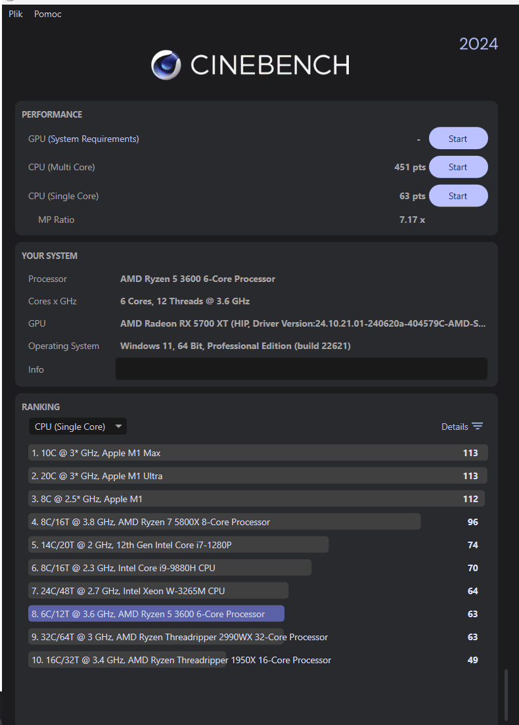519x725 pixels.
Task: Click the 7.17 x MP Ratio value
Action: click(x=412, y=220)
